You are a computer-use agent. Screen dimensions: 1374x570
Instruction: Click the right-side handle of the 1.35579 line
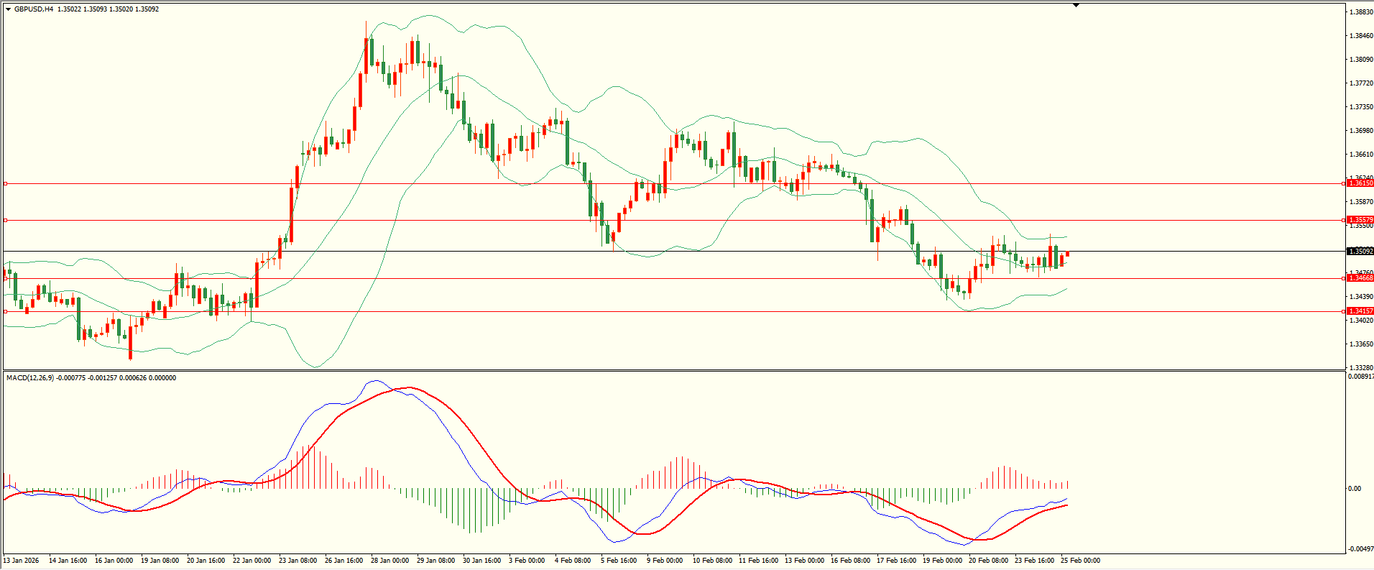click(x=1344, y=220)
